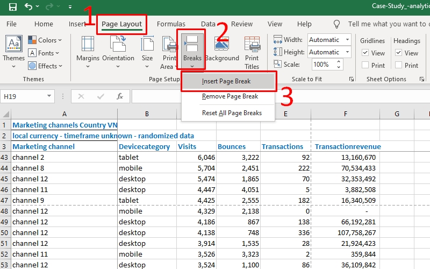This screenshot has width=430, height=269.
Task: Click the Background image button
Action: point(222,49)
